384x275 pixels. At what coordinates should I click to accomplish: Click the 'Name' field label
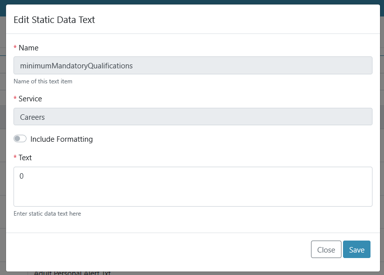click(x=28, y=48)
